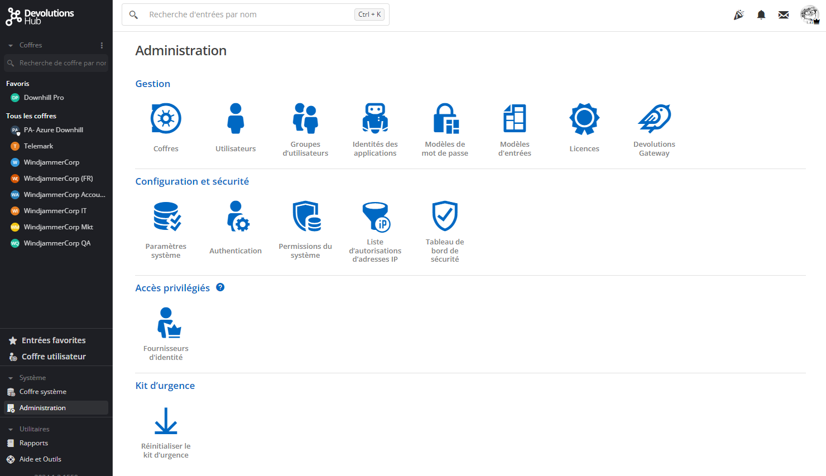Open the Utilisateurs administration icon
826x476 pixels.
(x=236, y=118)
